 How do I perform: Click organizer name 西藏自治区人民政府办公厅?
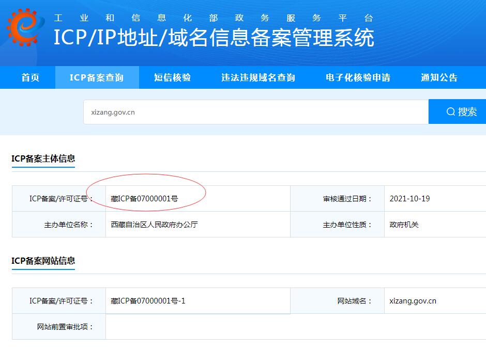pyautogui.click(x=154, y=225)
